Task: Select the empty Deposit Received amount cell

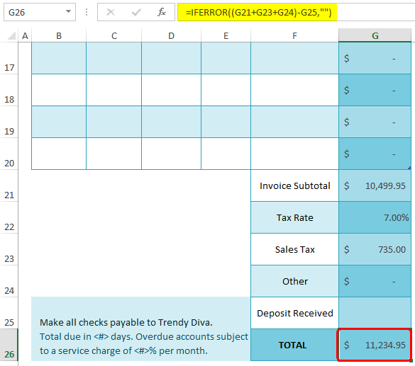Action: coord(375,313)
